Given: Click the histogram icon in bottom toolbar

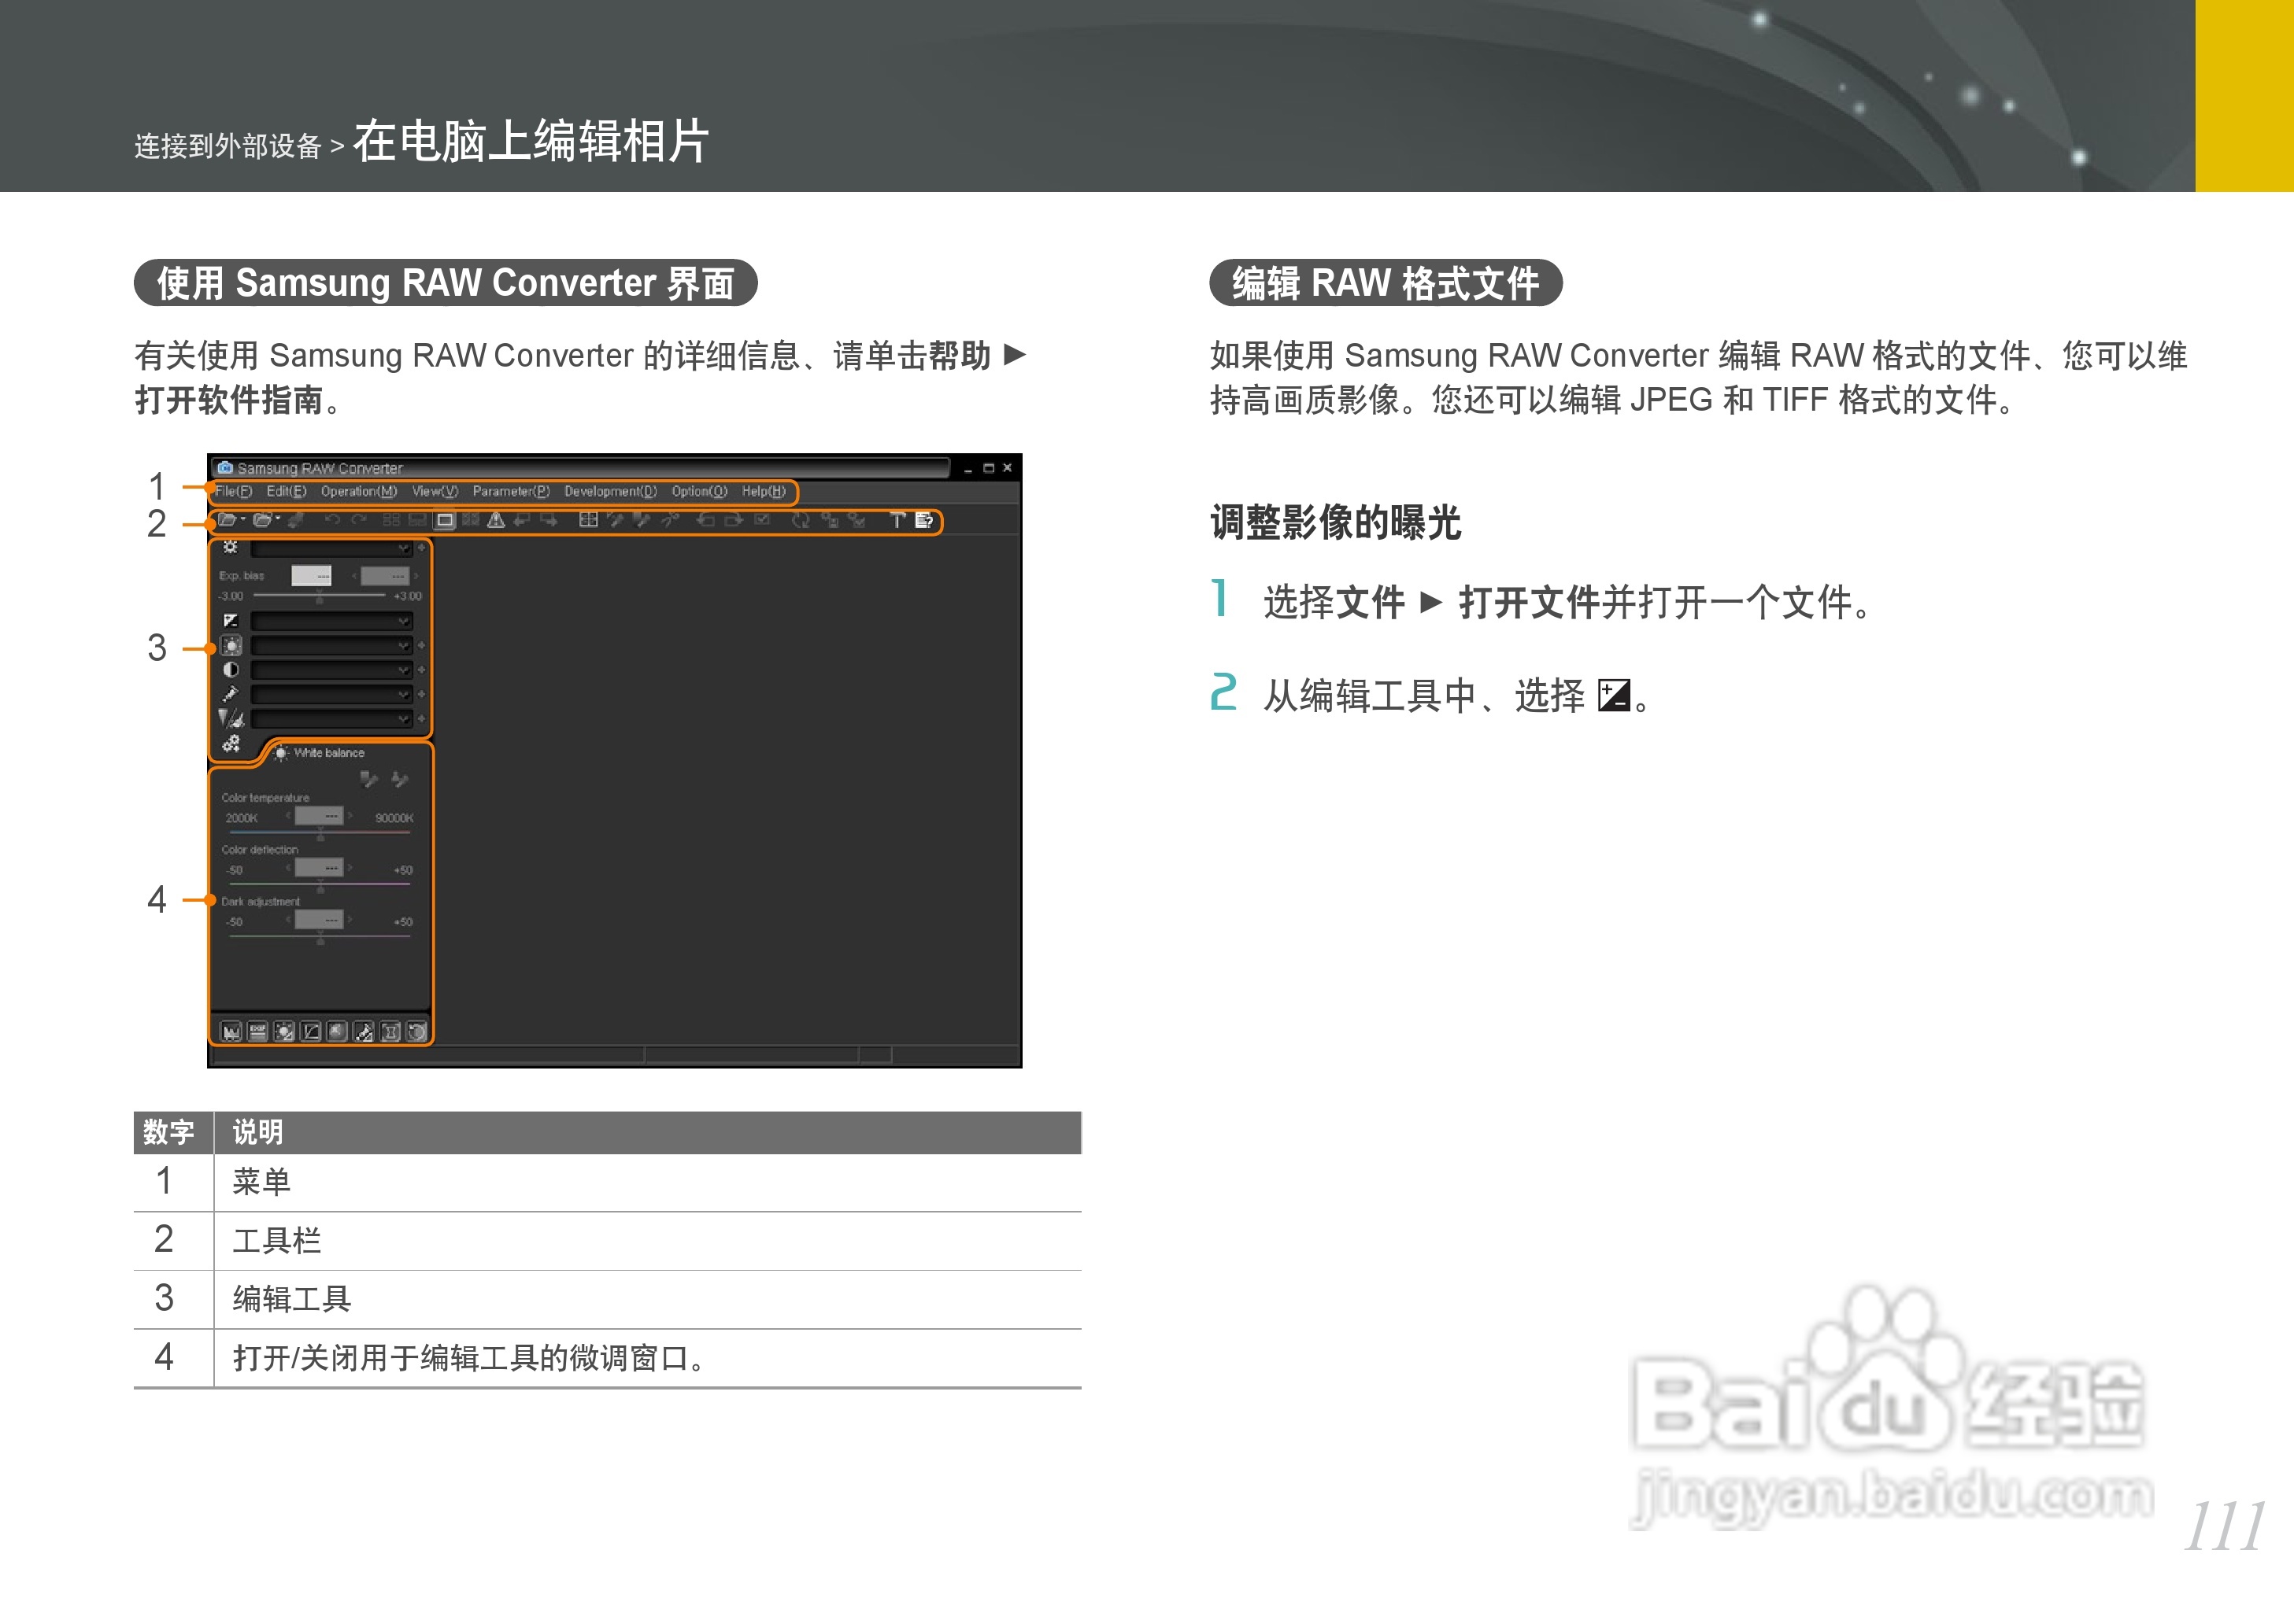Looking at the screenshot, I should click(231, 1031).
